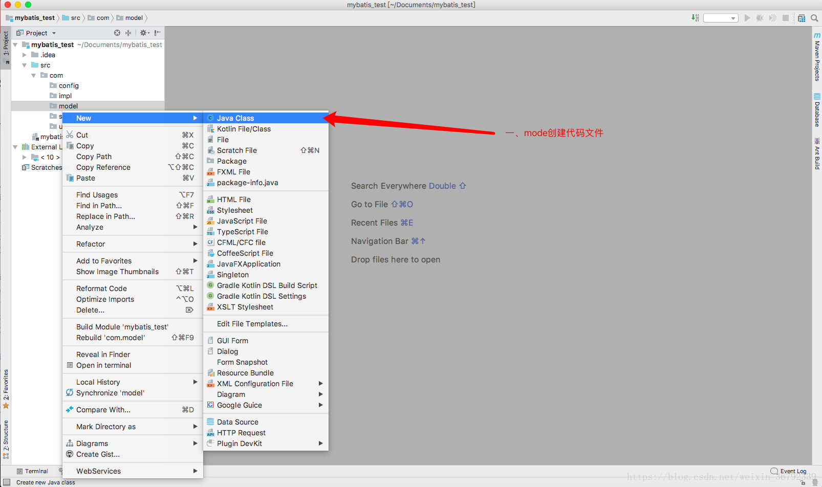
Task: Collapse the External Libraries node
Action: click(15, 147)
